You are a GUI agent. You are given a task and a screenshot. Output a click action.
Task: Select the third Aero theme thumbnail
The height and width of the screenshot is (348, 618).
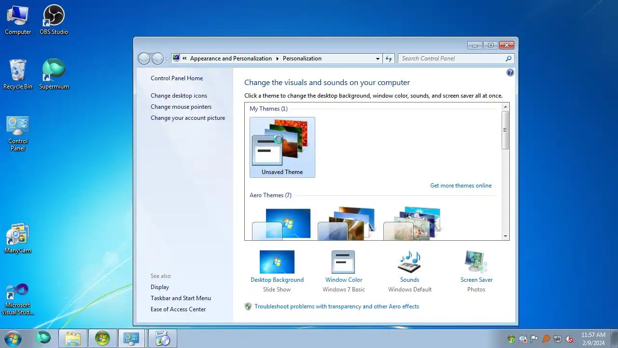point(413,224)
